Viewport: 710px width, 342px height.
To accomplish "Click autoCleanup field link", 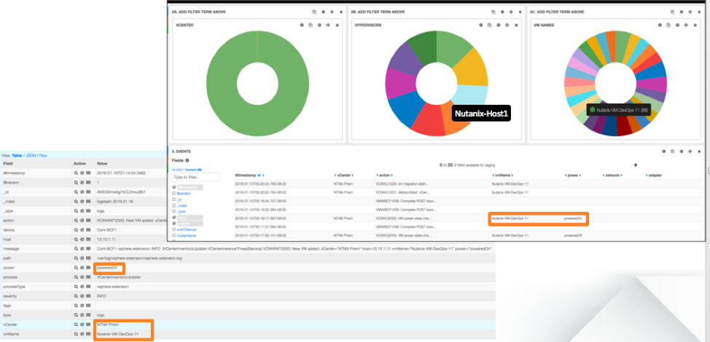I will (187, 230).
